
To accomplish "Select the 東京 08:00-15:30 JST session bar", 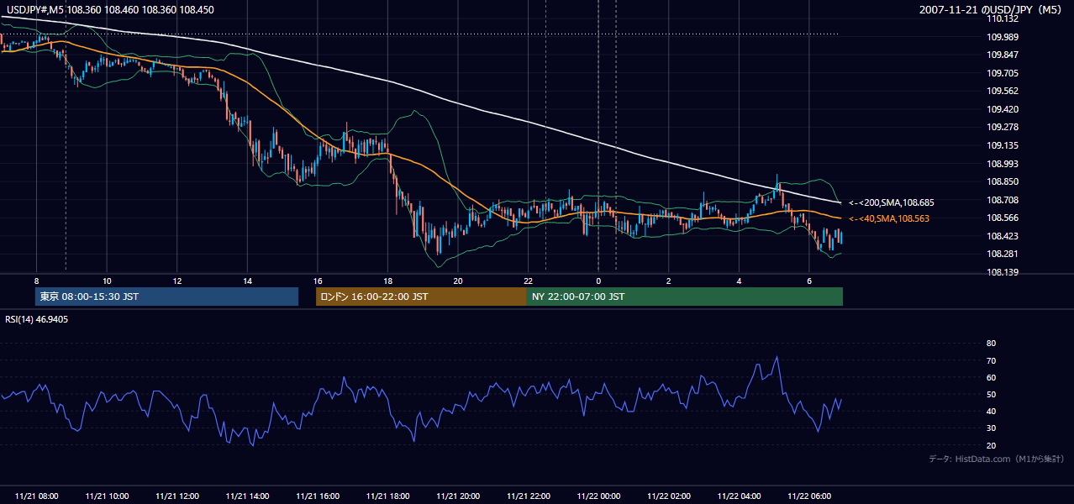I will click(x=167, y=297).
